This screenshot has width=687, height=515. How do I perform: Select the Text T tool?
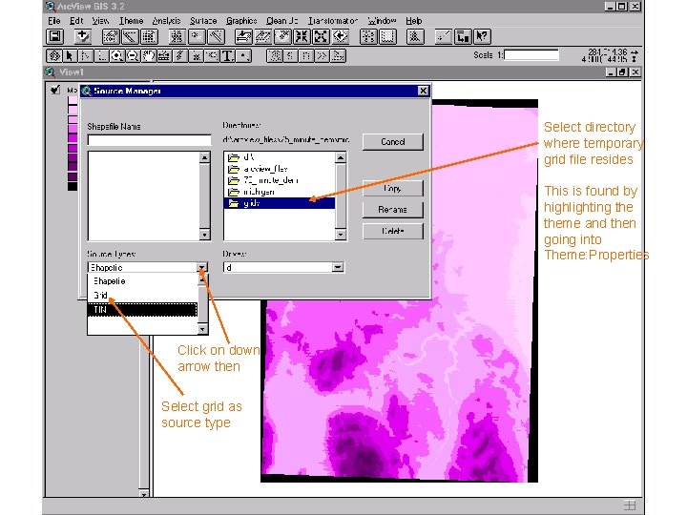pos(227,55)
